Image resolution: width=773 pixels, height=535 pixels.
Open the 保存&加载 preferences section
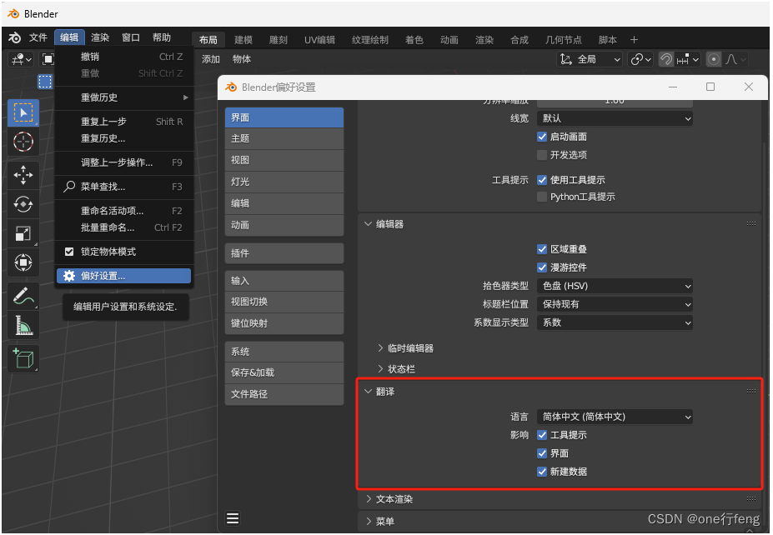pyautogui.click(x=284, y=373)
